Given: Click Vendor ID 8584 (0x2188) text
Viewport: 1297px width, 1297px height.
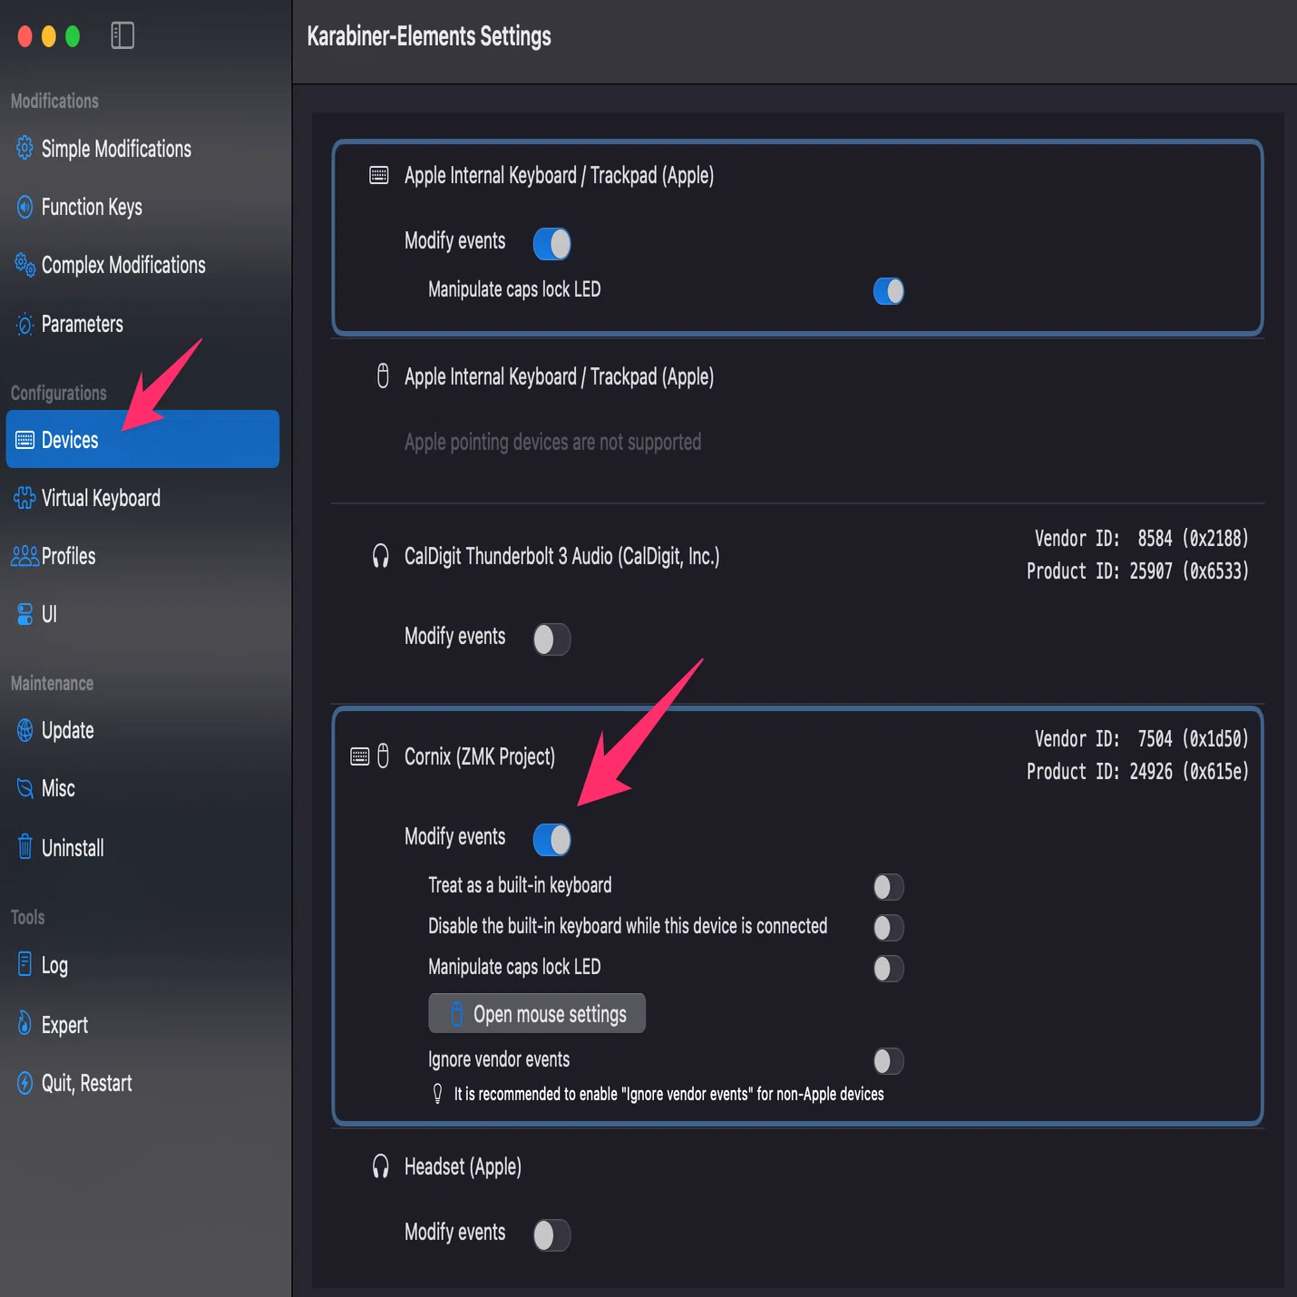Looking at the screenshot, I should pyautogui.click(x=1141, y=539).
